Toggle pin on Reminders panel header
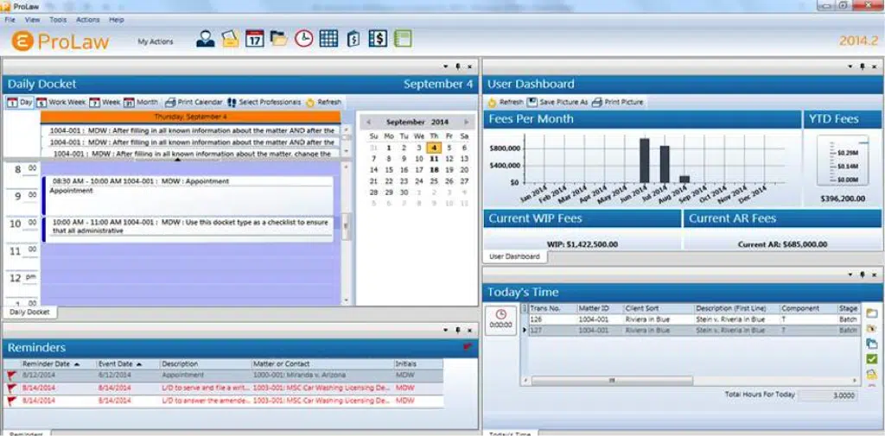This screenshot has height=436, width=885. coord(458,330)
